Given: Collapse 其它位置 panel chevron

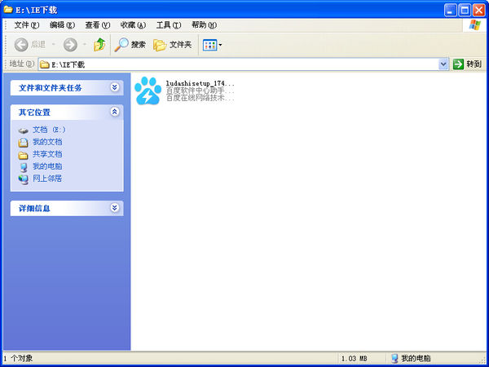Looking at the screenshot, I should pyautogui.click(x=114, y=112).
